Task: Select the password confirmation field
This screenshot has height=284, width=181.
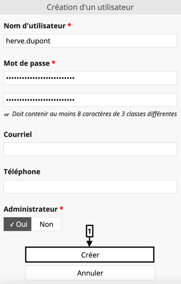Action: (x=90, y=100)
